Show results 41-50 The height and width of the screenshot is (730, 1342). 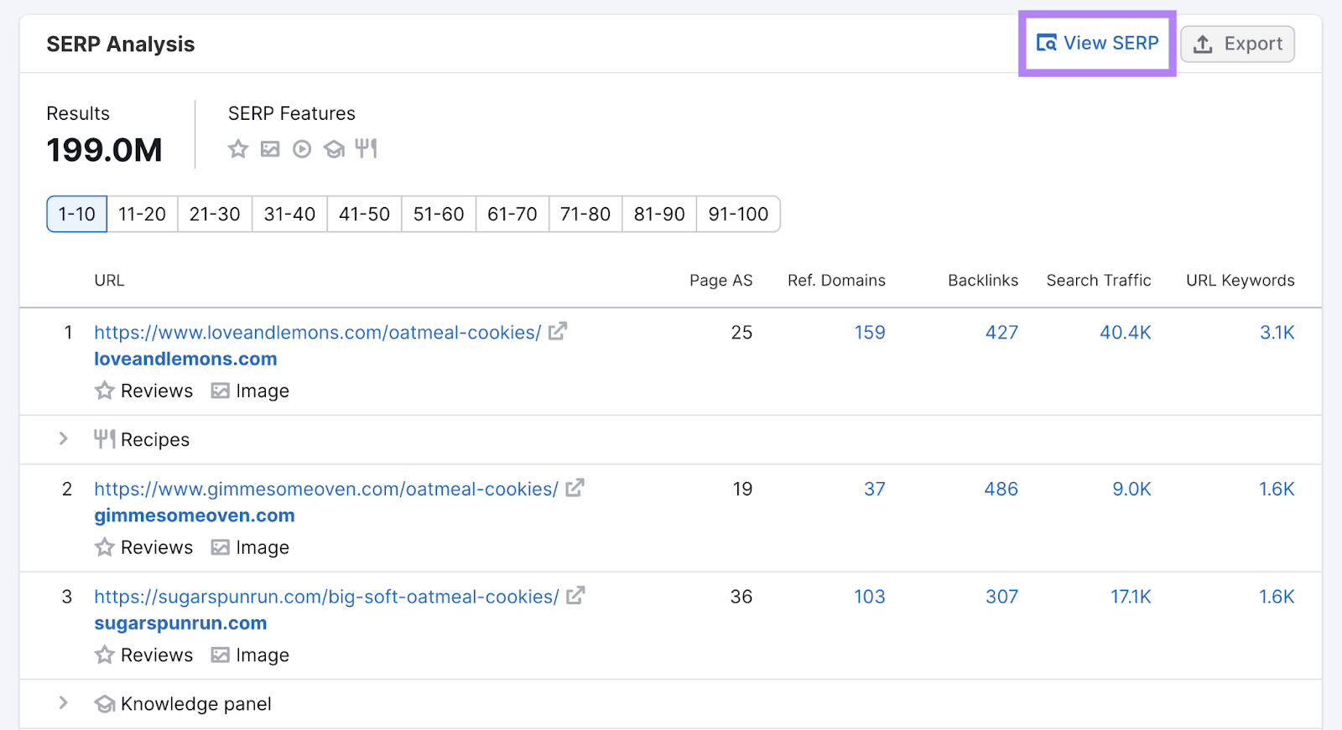(x=364, y=214)
